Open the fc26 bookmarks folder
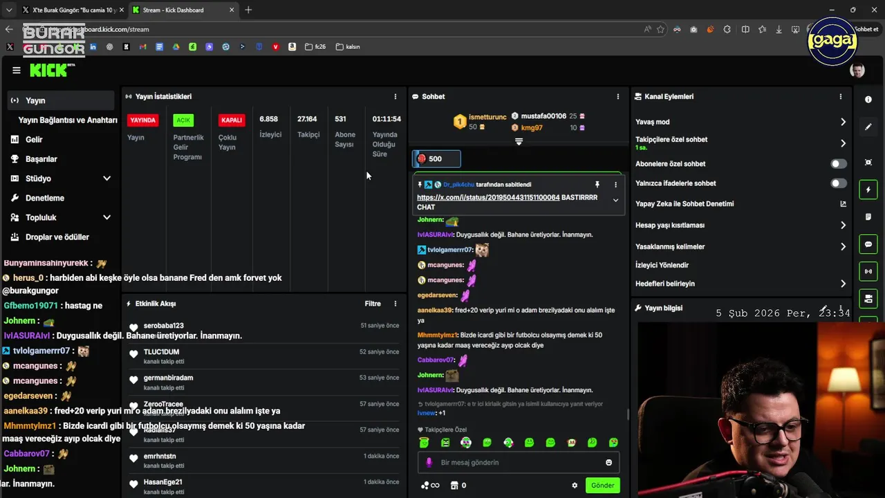This screenshot has height=498, width=885. coord(315,47)
